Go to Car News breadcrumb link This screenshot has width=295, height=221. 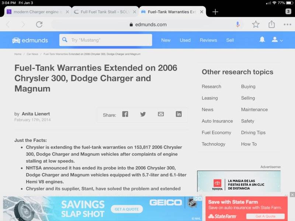coord(32,54)
